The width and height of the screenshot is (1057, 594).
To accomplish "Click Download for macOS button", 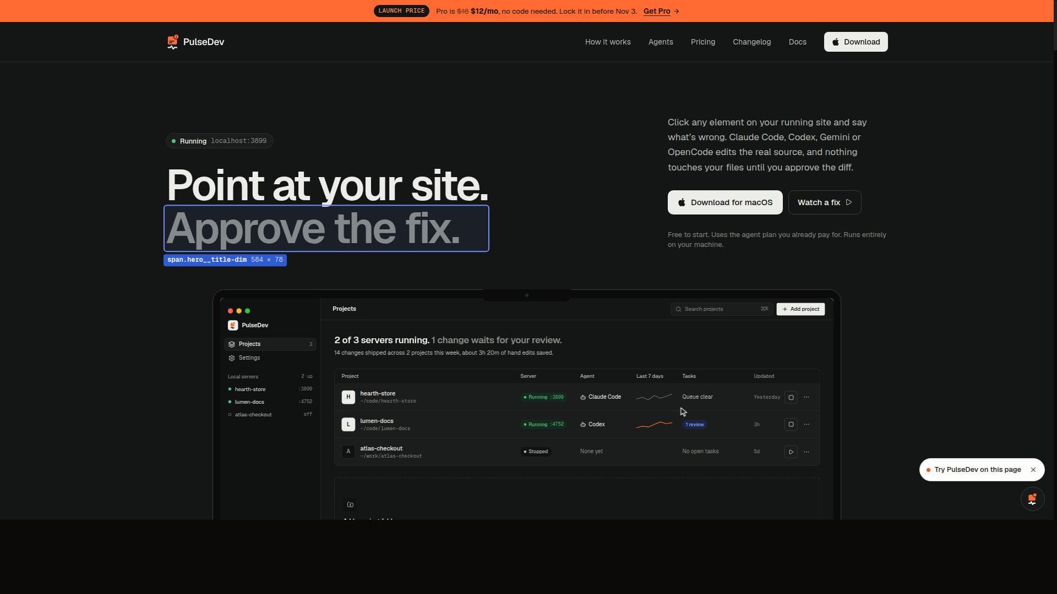I will tap(724, 202).
